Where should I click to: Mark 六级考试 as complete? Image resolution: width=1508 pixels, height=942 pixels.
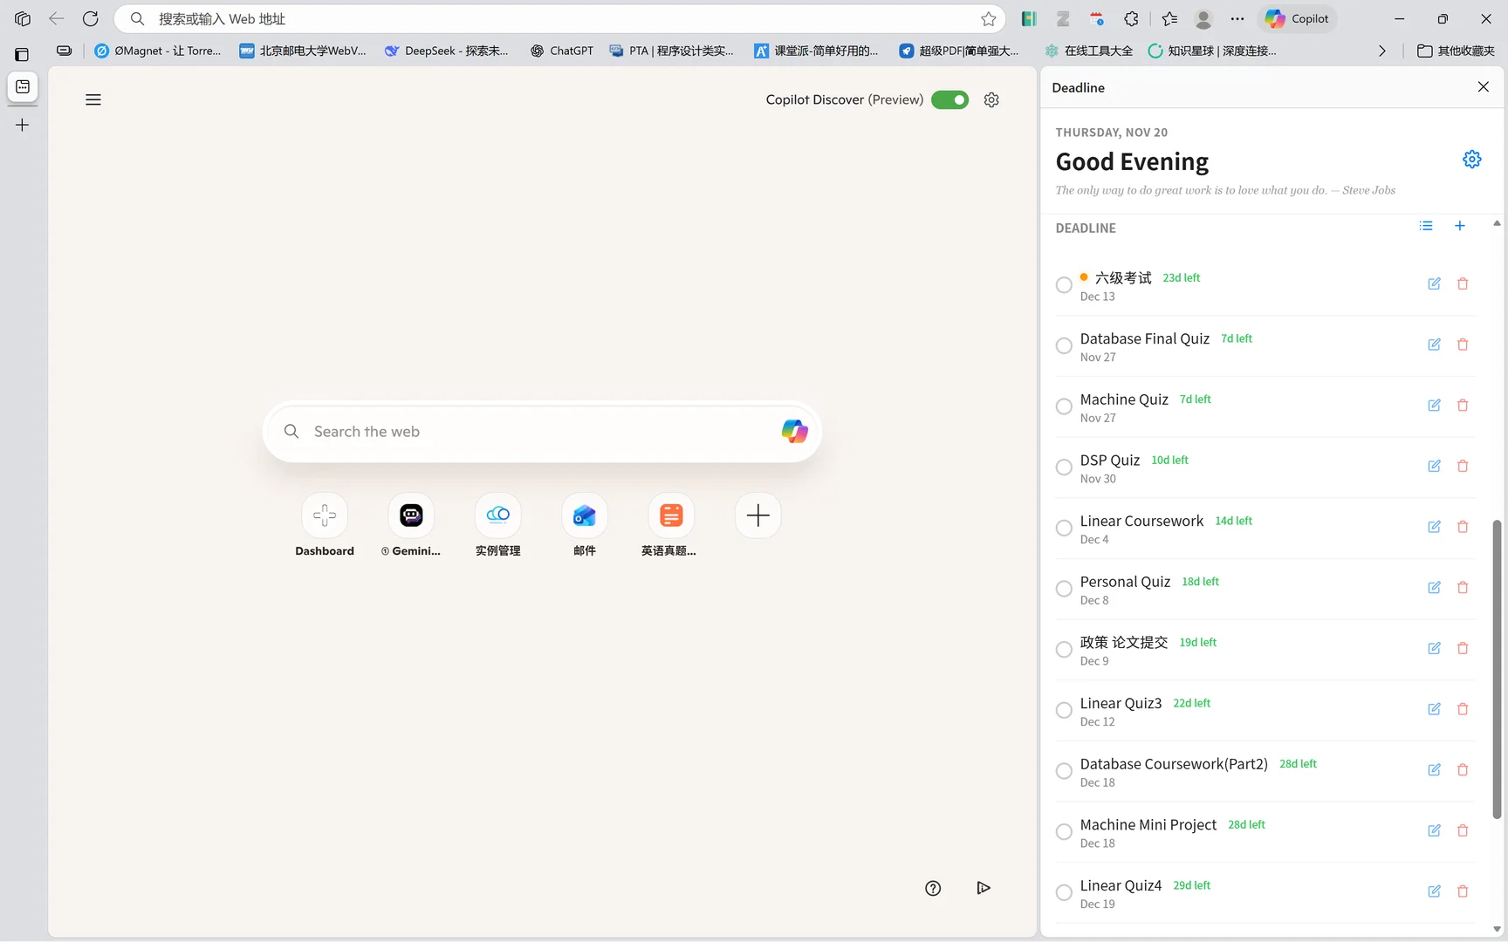[1064, 285]
